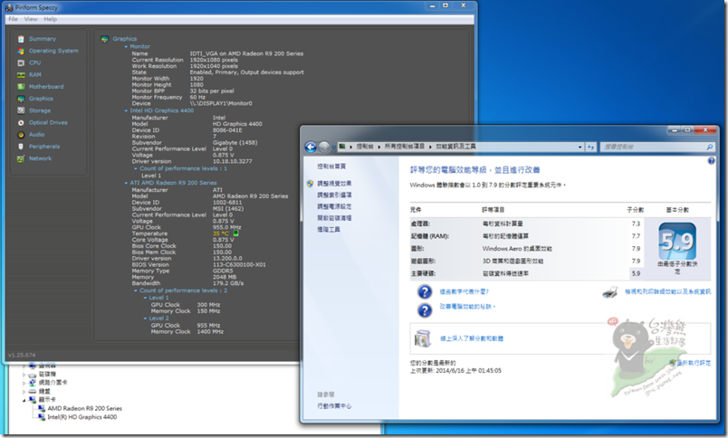Open the Help menu in Speccy
The width and height of the screenshot is (728, 438).
[50, 19]
